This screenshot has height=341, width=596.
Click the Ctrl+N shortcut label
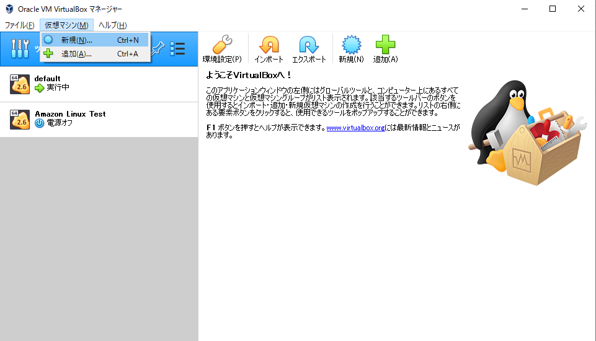128,40
